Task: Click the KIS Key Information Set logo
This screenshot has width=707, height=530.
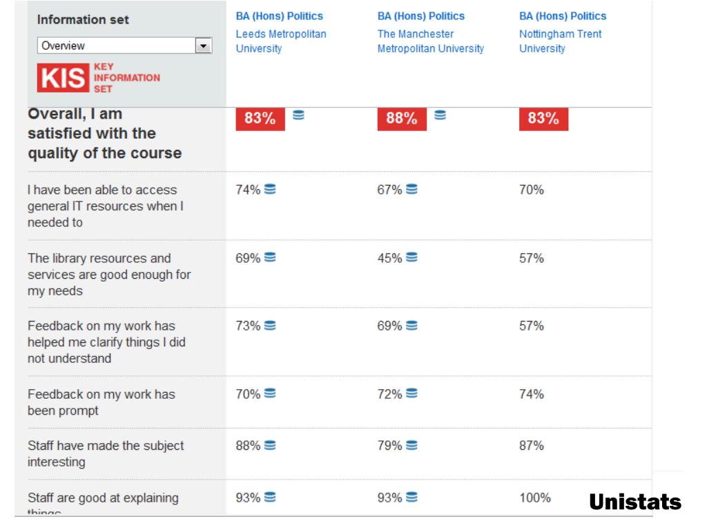Action: [98, 78]
